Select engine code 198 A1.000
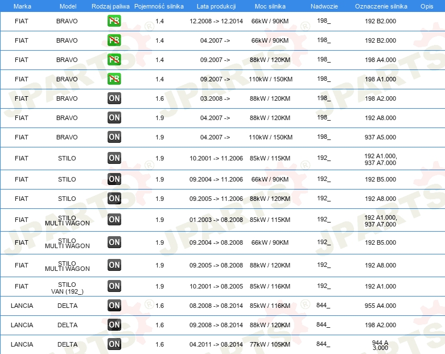 click(x=380, y=79)
